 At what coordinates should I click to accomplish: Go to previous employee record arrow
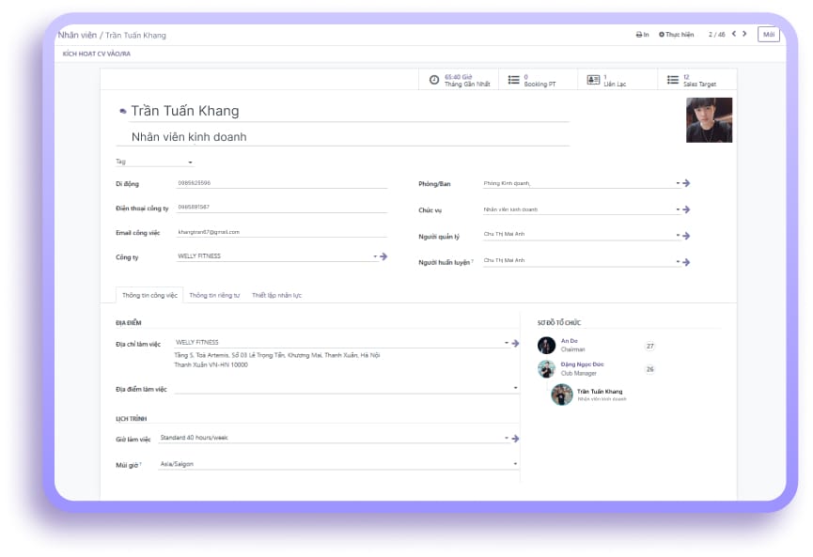coord(734,34)
